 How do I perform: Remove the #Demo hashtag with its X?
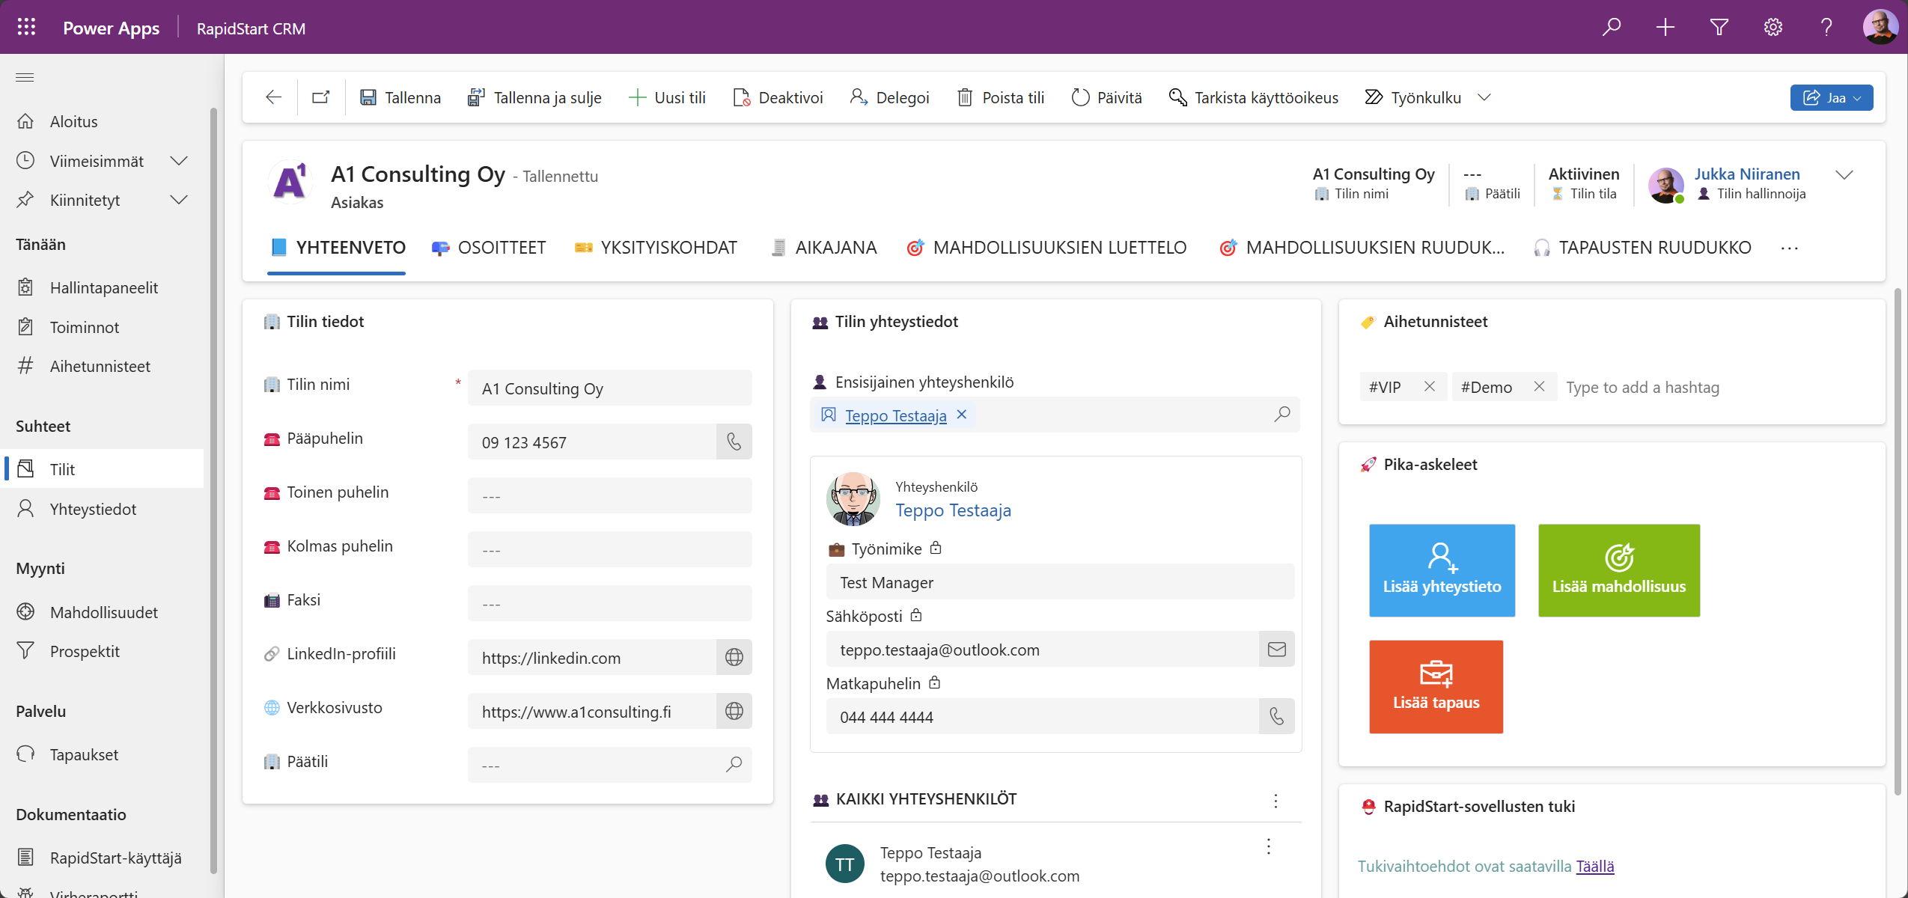[1539, 386]
